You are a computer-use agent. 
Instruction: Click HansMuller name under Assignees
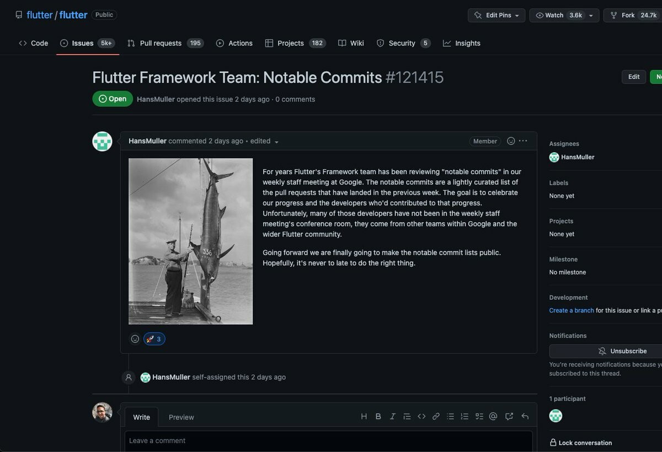point(578,157)
